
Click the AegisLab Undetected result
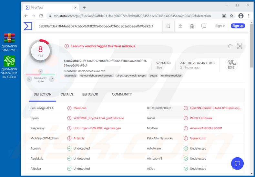click(x=82, y=159)
